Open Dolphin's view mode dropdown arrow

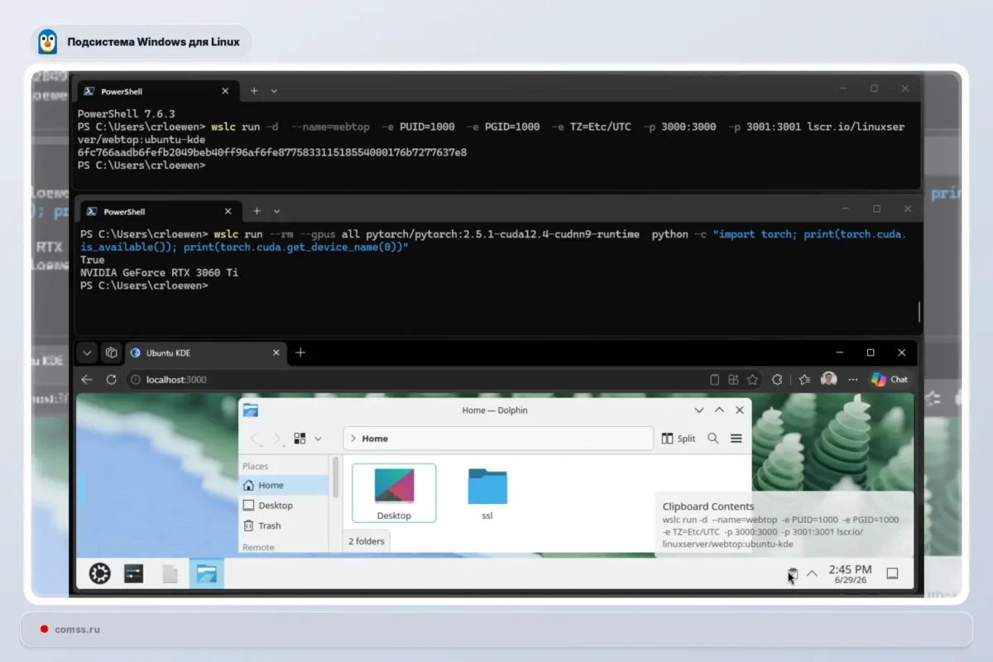click(318, 439)
